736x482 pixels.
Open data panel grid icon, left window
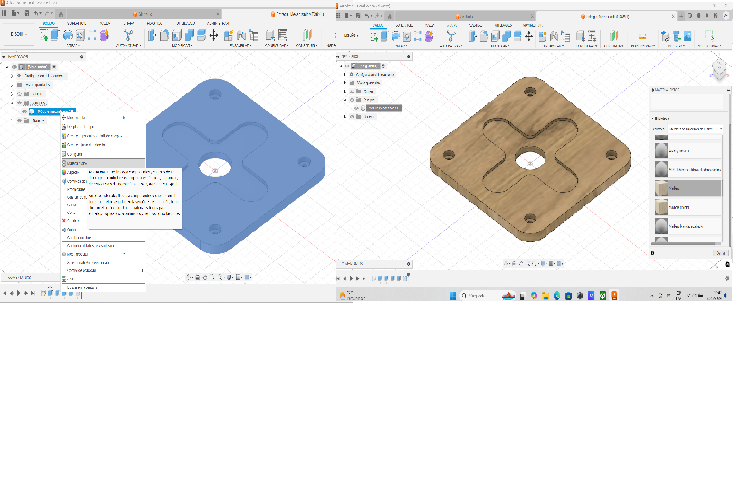click(4, 13)
